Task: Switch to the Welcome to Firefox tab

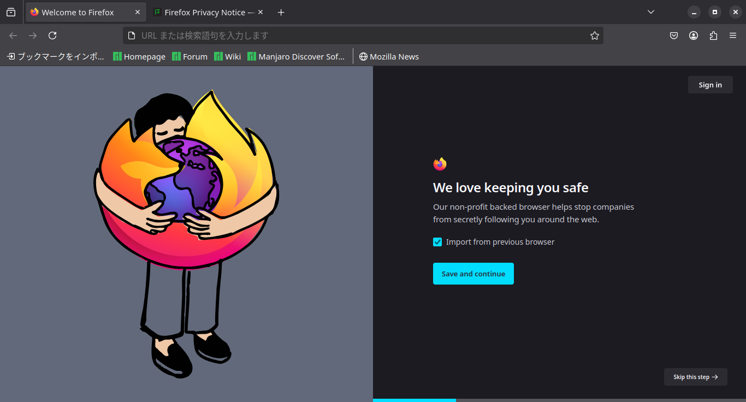Action: pyautogui.click(x=86, y=12)
